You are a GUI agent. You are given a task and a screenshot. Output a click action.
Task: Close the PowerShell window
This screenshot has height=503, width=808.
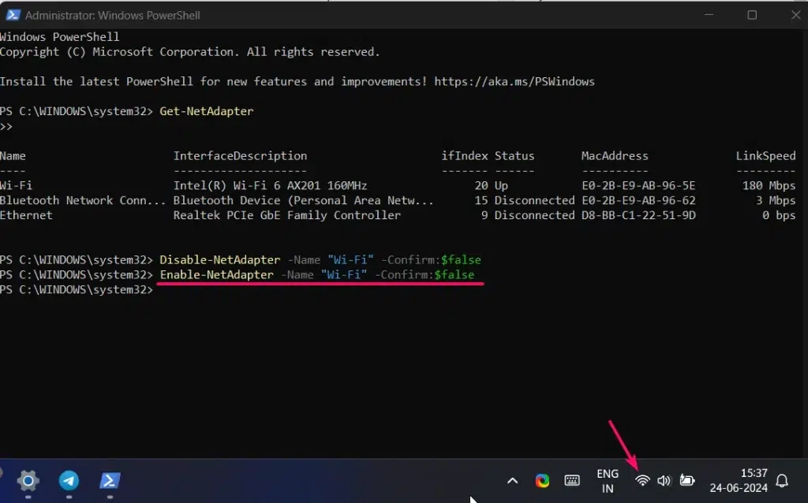click(x=795, y=15)
